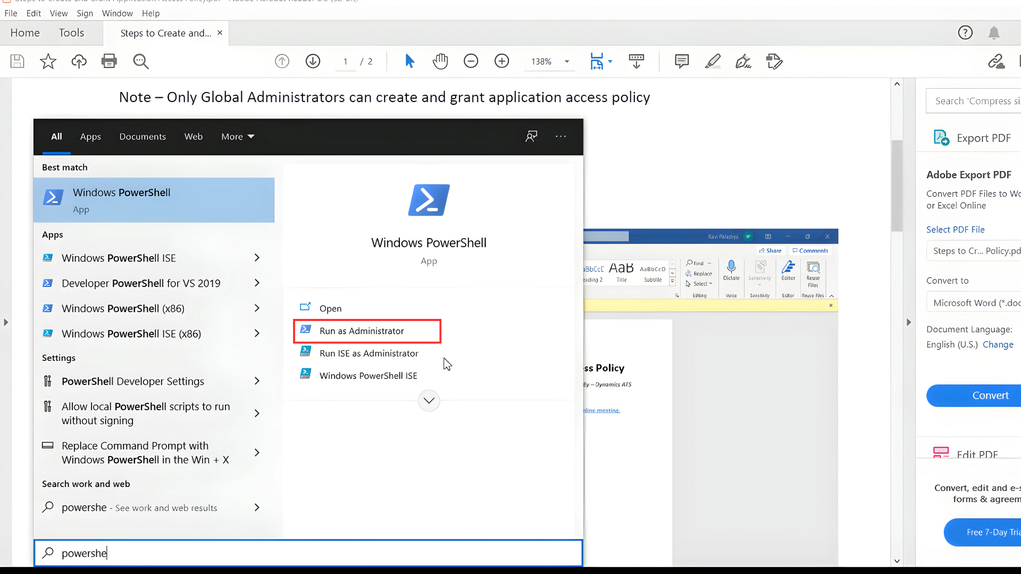Open the File menu
Viewport: 1021px width, 574px height.
point(11,13)
